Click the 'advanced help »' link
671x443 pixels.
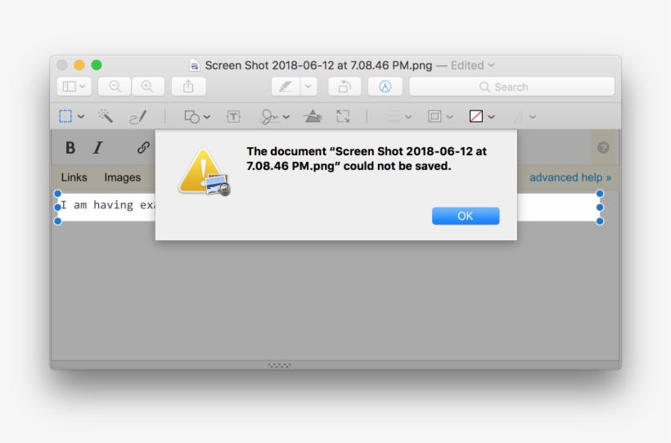570,177
